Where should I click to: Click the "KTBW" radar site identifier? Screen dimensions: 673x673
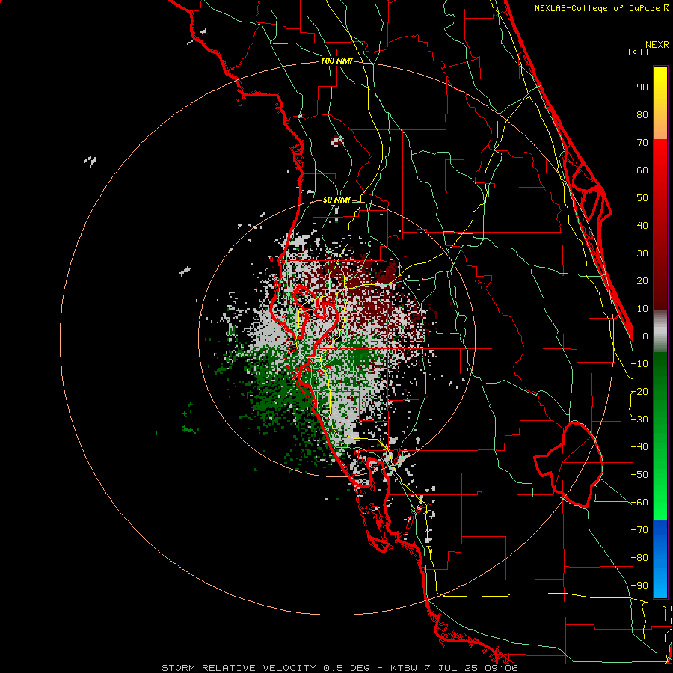(404, 668)
